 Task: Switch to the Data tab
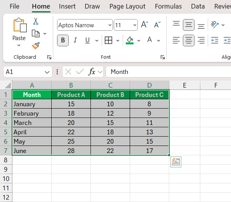point(198,6)
